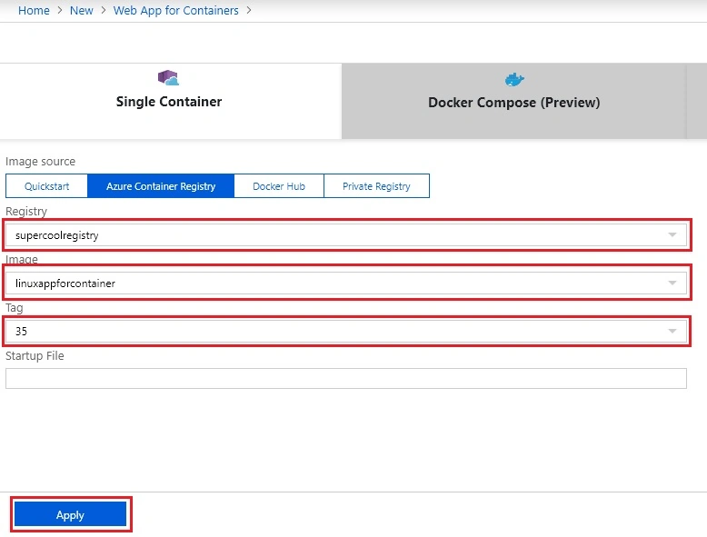Open the Tag 35 combo box

[346, 332]
